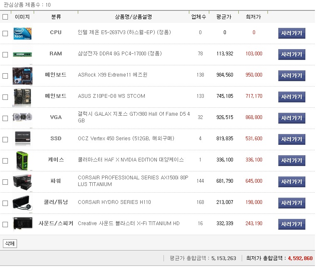Open the ASRock X99 motherboard thumbnail
The height and width of the screenshot is (268, 317).
(22, 76)
